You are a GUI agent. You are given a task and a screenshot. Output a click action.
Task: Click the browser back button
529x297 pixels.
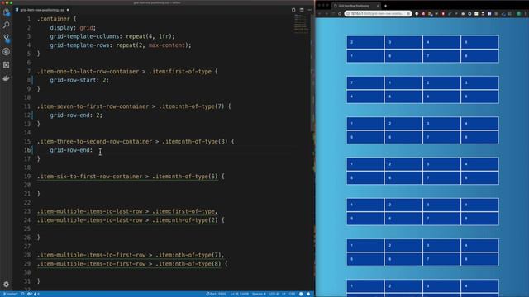tap(320, 14)
